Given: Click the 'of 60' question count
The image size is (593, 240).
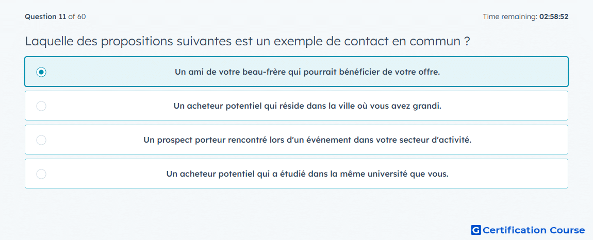Looking at the screenshot, I should 77,16.
